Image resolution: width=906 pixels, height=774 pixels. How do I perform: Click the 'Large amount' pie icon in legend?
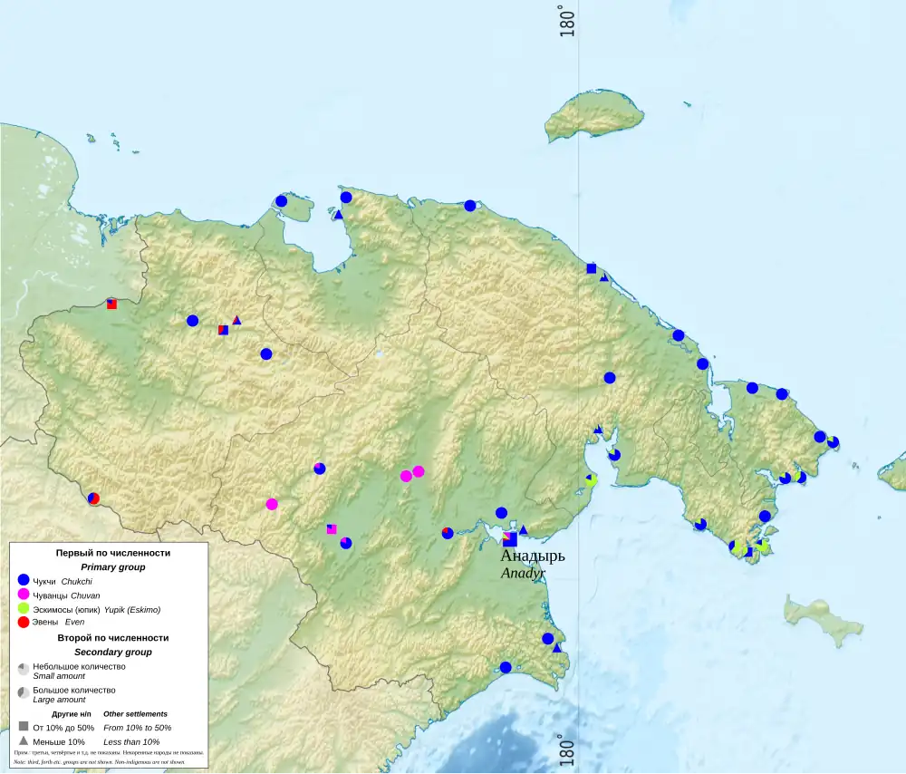(x=24, y=692)
